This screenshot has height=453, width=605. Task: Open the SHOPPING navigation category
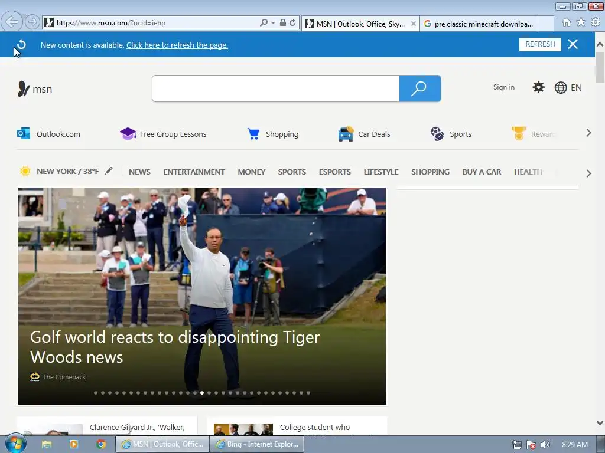(430, 172)
